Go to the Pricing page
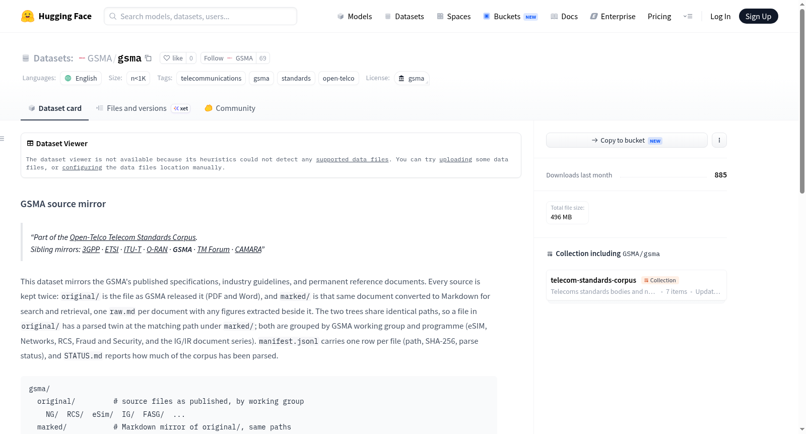This screenshot has height=434, width=806. pos(659,16)
